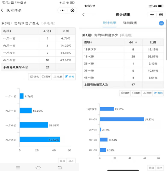Switch to the 详细数据 tab
The width and height of the screenshot is (168, 171).
pyautogui.click(x=130, y=23)
